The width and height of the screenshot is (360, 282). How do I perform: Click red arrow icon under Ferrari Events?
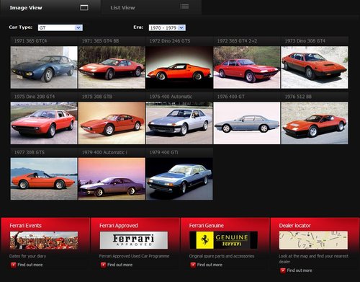click(13, 265)
